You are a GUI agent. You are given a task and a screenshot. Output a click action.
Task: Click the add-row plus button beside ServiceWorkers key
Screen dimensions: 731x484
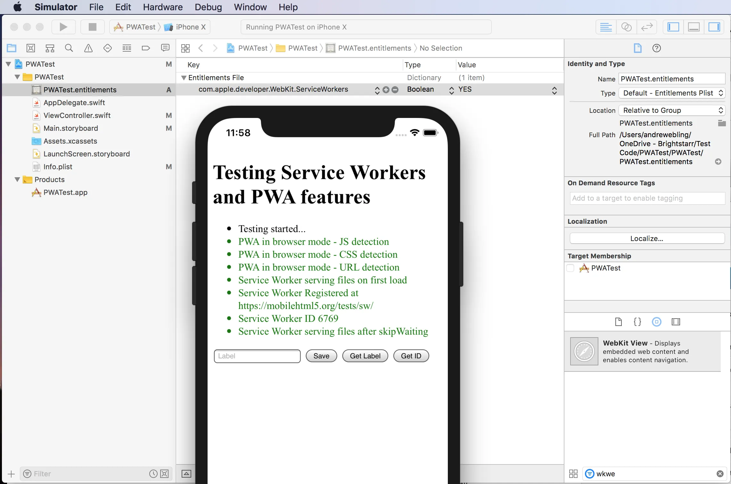coord(386,90)
